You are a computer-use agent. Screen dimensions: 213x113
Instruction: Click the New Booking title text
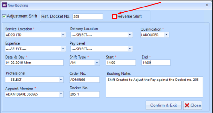click(18, 6)
